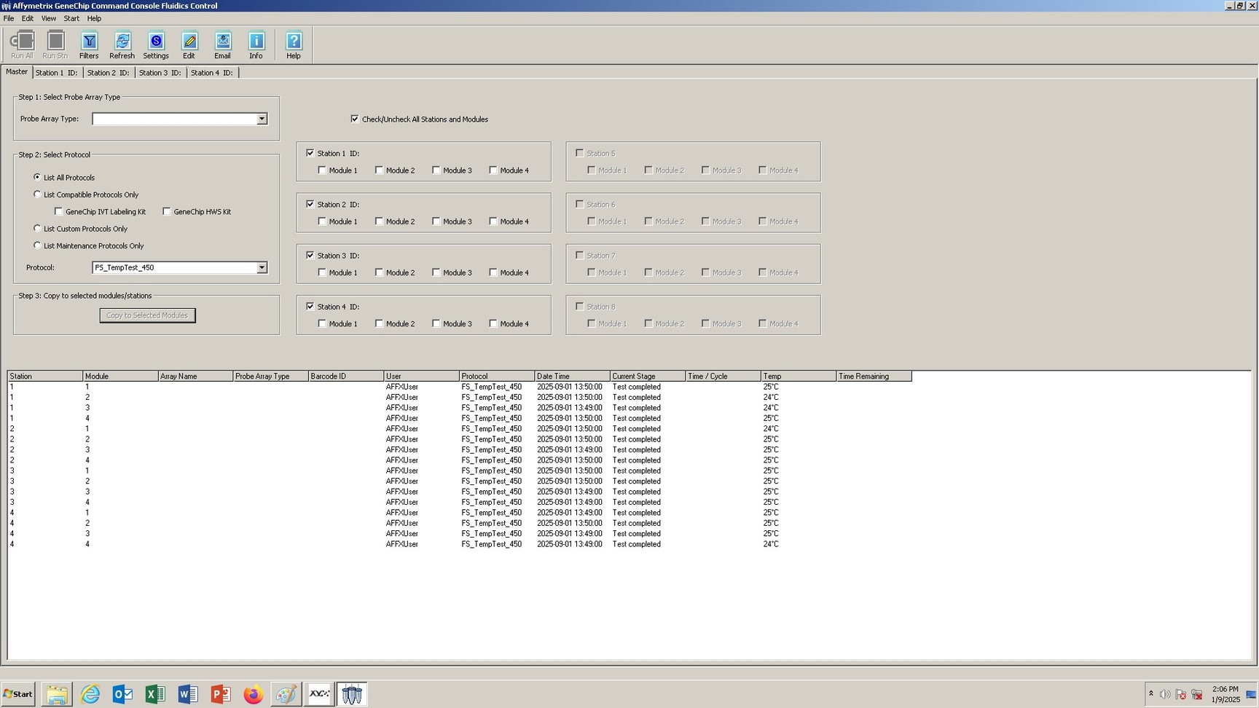Open the View menu
This screenshot has width=1259, height=708.
point(49,18)
